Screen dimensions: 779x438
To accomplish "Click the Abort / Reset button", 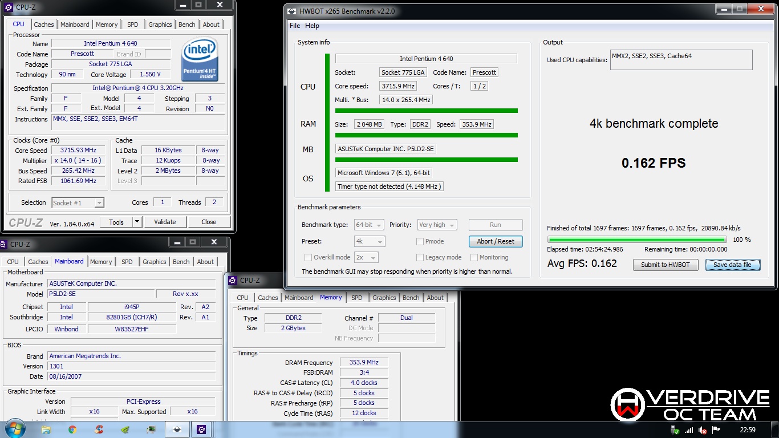I will (496, 241).
